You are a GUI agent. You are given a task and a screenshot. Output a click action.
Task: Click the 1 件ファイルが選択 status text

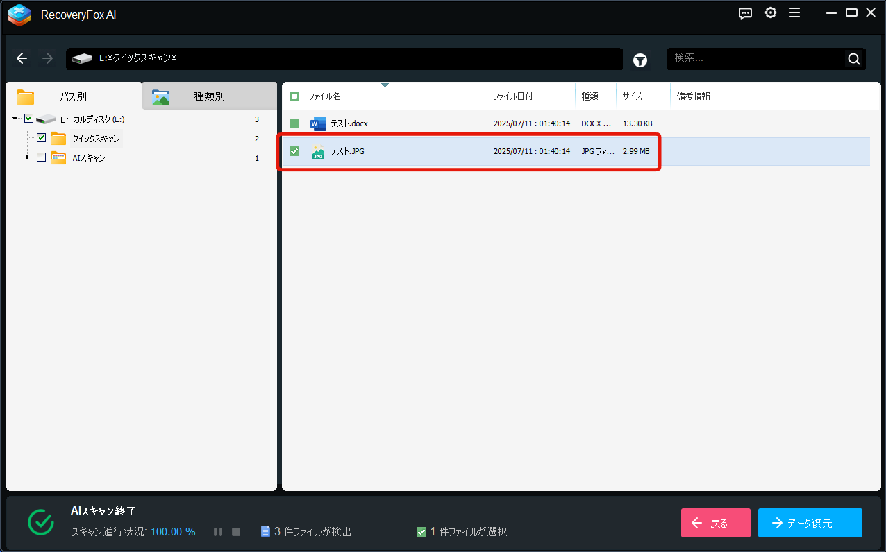[x=469, y=532]
